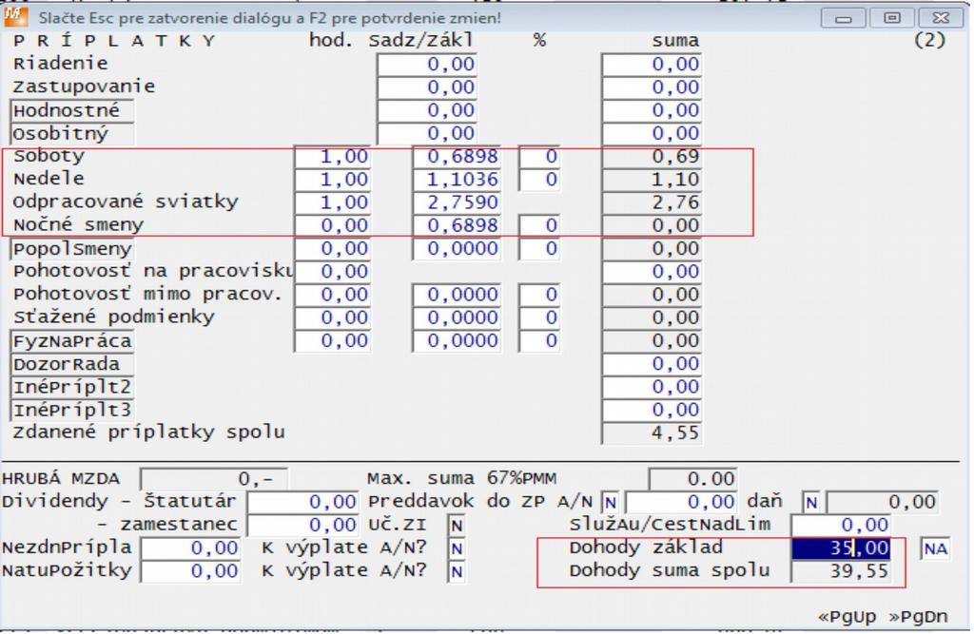This screenshot has width=974, height=634.
Task: Edit the Nedele hours field
Action: point(332,180)
